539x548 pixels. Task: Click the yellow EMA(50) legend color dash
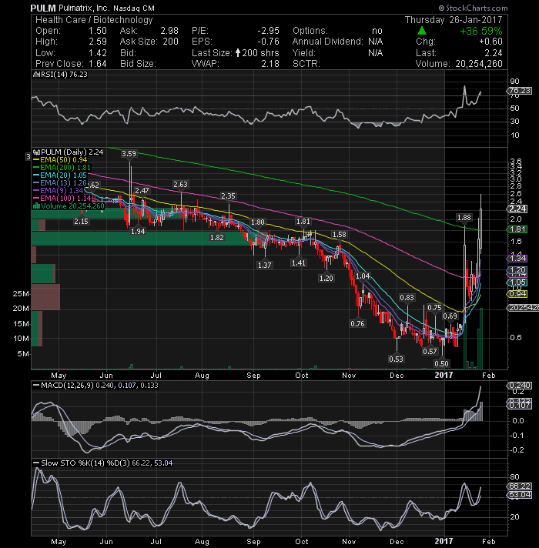click(36, 160)
